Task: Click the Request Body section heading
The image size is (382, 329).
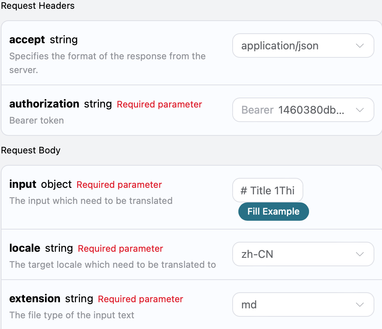Action: pos(31,150)
